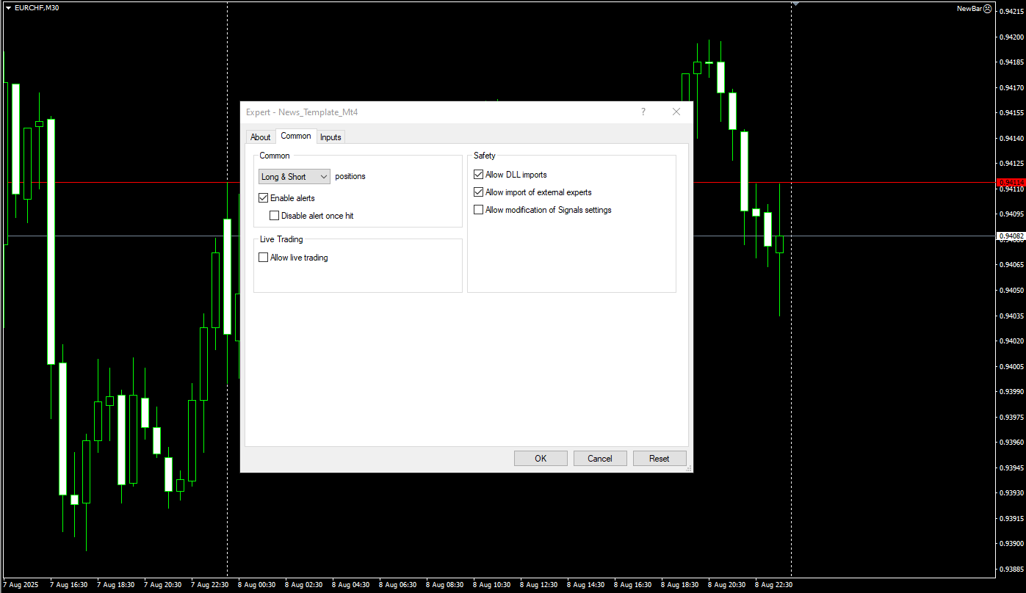
Task: Switch to the About tab
Action: 261,137
